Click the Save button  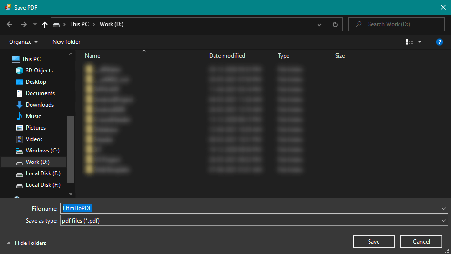(x=373, y=242)
